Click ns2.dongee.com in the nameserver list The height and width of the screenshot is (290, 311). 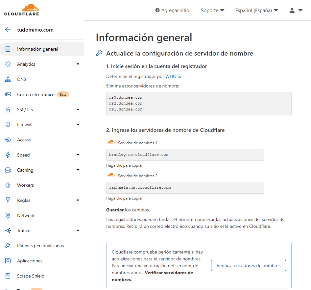[126, 103]
